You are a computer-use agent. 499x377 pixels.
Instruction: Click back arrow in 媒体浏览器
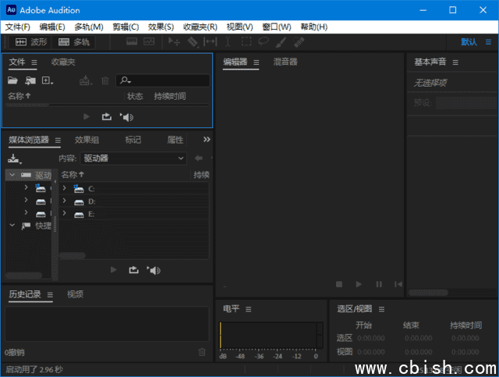(199, 158)
